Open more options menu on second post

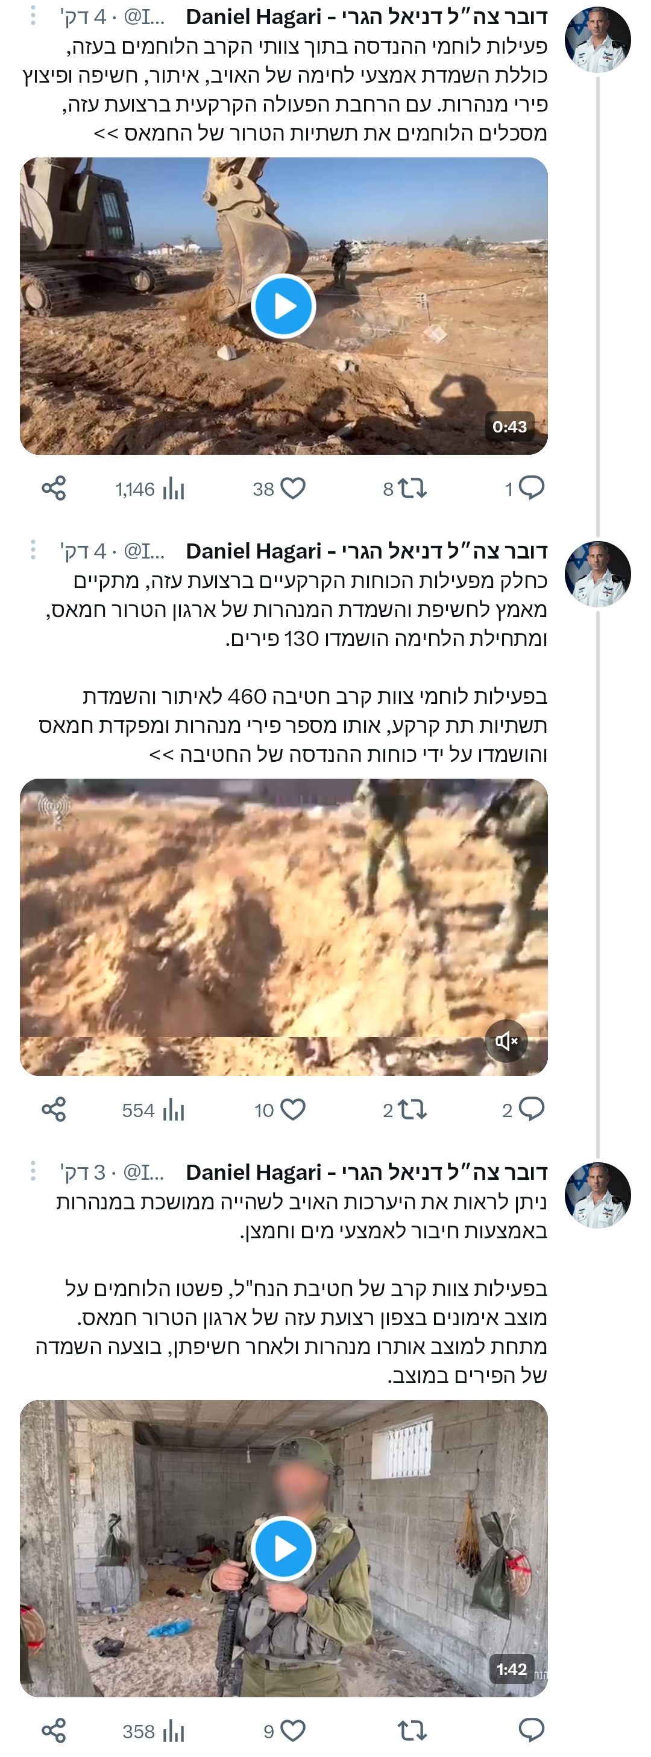tap(33, 549)
